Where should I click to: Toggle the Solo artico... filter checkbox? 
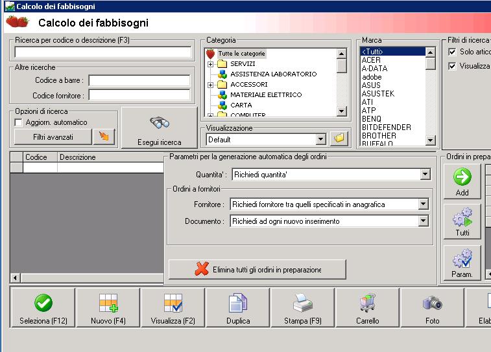point(452,52)
